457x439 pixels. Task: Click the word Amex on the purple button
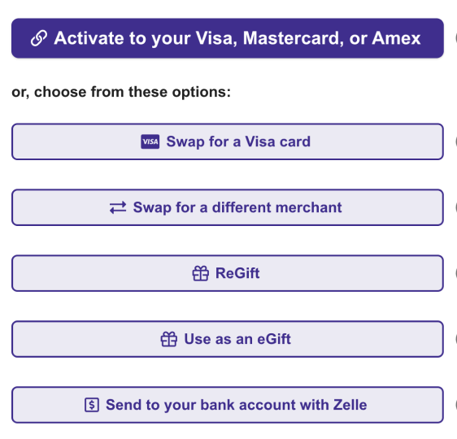tap(396, 38)
